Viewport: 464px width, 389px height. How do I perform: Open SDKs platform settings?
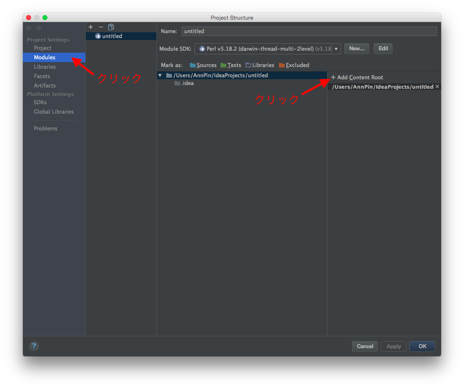[40, 103]
